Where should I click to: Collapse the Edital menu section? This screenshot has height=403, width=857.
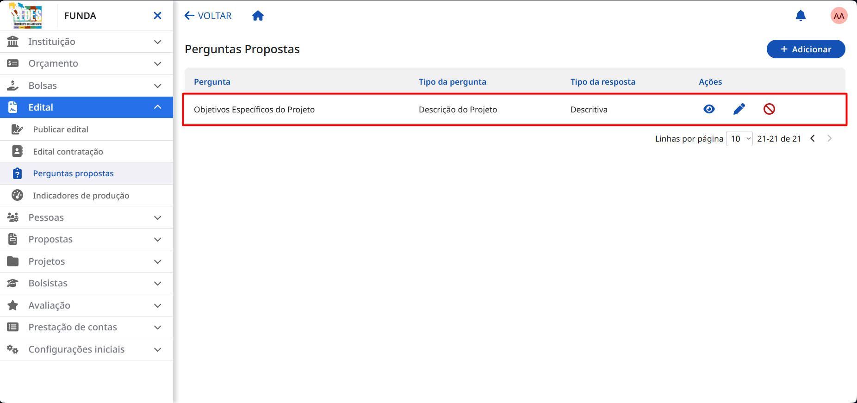(x=87, y=107)
